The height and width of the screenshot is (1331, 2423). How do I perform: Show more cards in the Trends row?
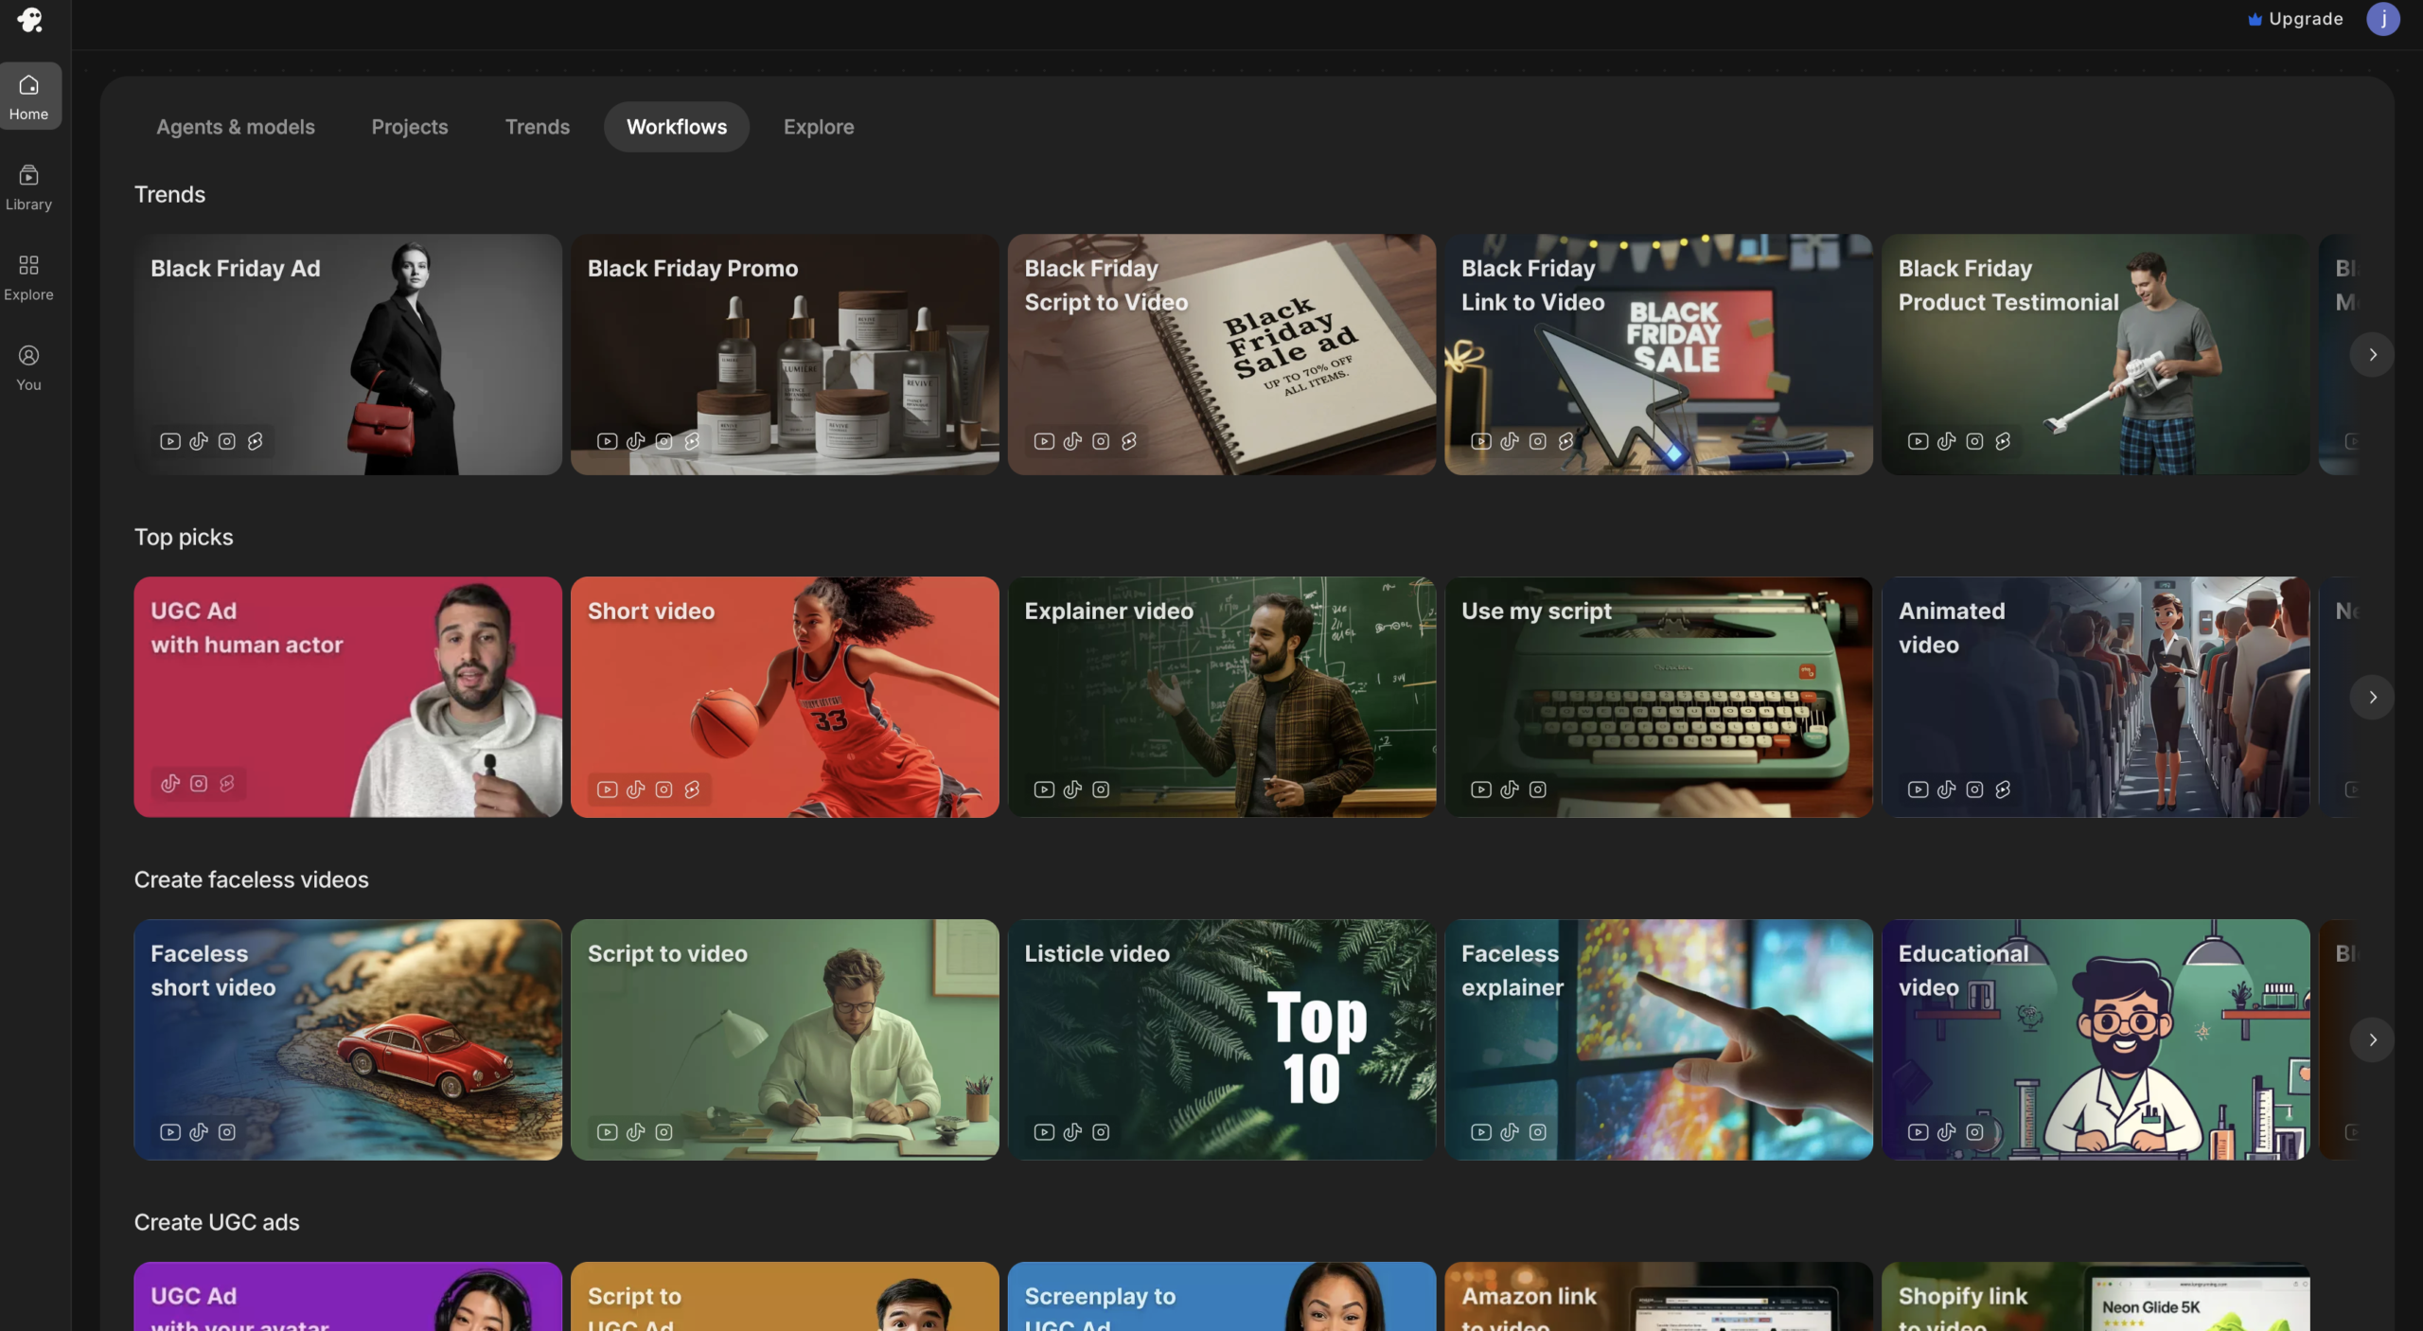(x=2372, y=355)
